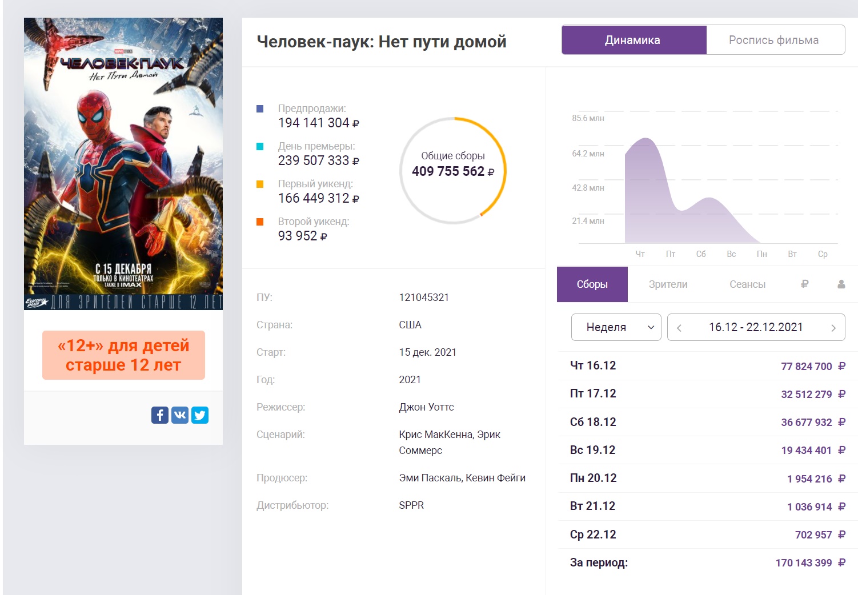The width and height of the screenshot is (858, 595).
Task: Open the Сеансы tab
Action: 747,284
